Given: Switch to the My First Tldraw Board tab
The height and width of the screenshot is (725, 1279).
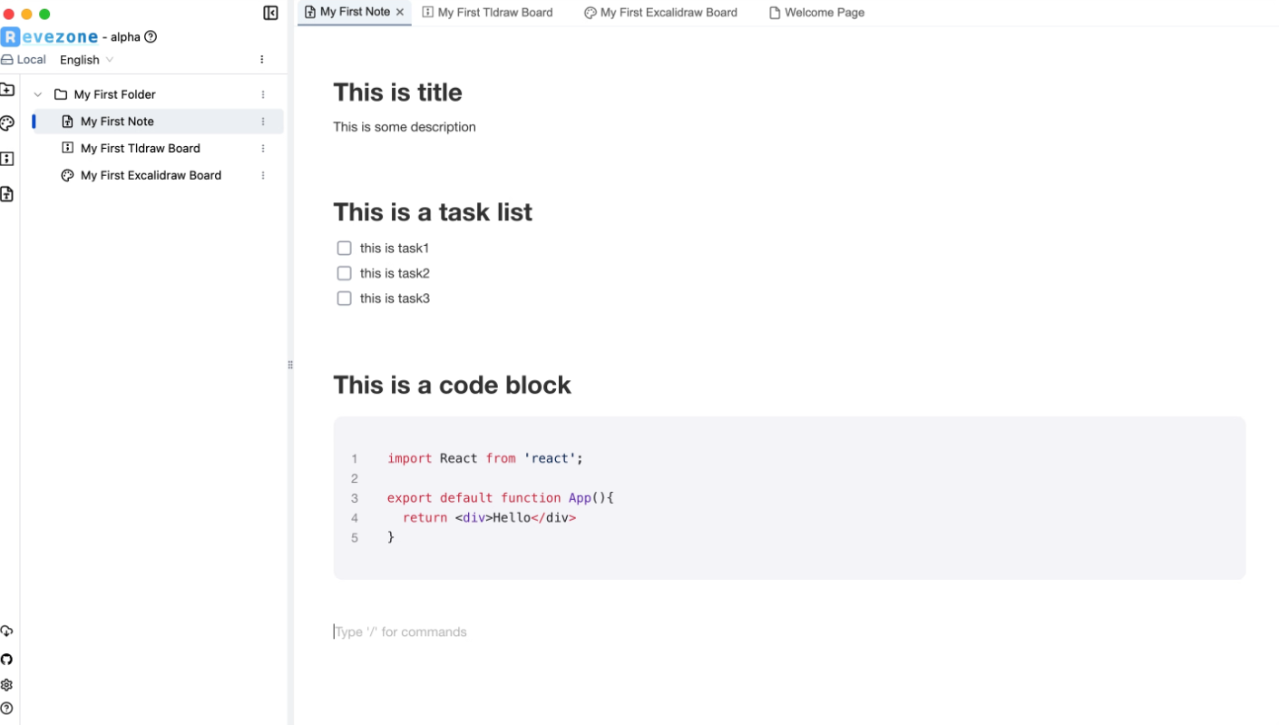Looking at the screenshot, I should (x=488, y=13).
